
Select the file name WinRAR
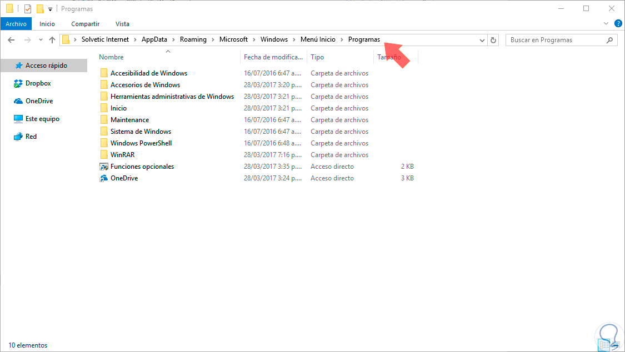tap(122, 154)
